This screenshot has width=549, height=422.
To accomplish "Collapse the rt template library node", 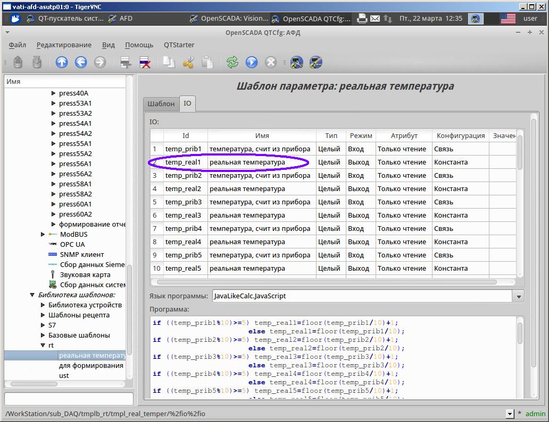I will coord(43,345).
